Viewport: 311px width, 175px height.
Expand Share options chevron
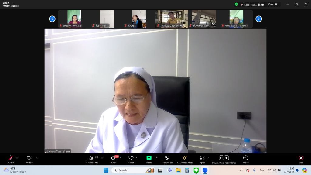[156, 158]
